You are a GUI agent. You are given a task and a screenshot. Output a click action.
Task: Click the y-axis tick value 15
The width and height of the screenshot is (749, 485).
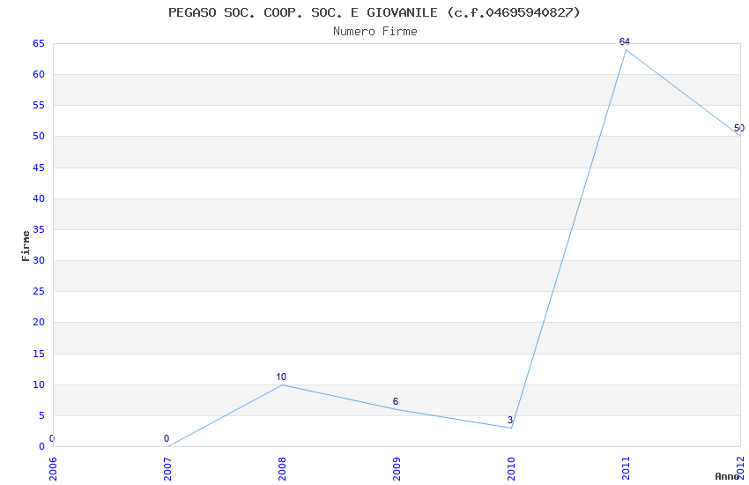(x=39, y=354)
